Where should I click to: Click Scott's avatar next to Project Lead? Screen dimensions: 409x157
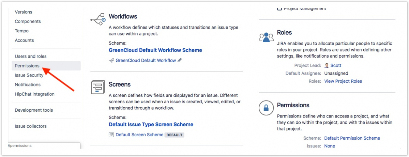(x=327, y=65)
